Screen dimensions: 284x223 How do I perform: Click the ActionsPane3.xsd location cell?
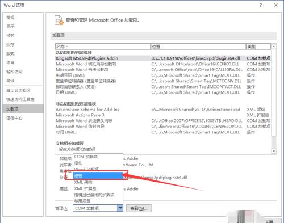(196, 110)
